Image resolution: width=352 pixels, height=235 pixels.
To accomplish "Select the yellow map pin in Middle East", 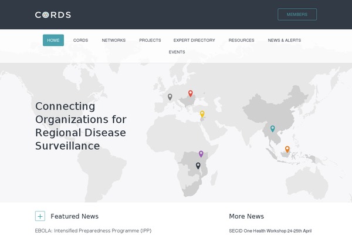I will pyautogui.click(x=202, y=114).
